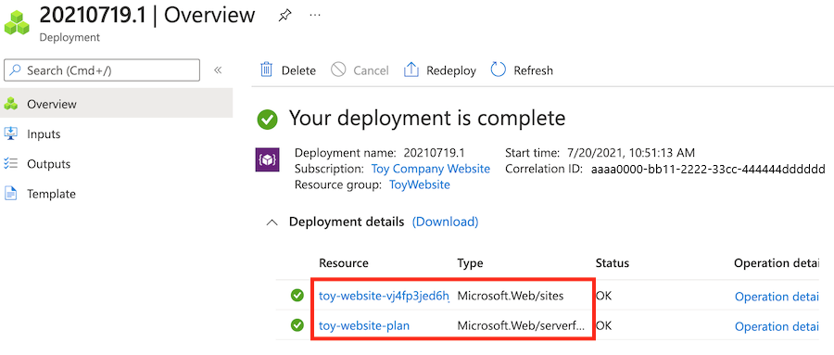The width and height of the screenshot is (834, 355).
Task: Open the ellipsis more options menu
Action: point(315,15)
